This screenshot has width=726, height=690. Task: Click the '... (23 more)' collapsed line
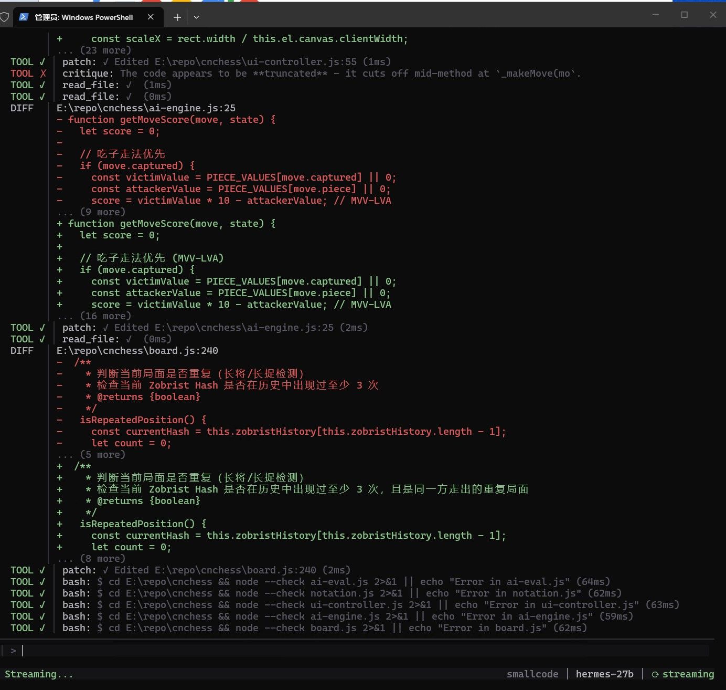tap(94, 50)
